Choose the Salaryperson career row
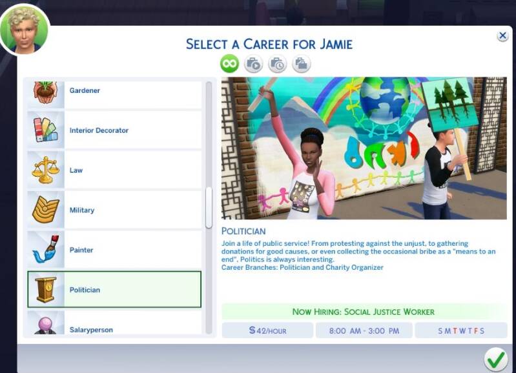Viewport: 516px width, 373px height. click(114, 323)
